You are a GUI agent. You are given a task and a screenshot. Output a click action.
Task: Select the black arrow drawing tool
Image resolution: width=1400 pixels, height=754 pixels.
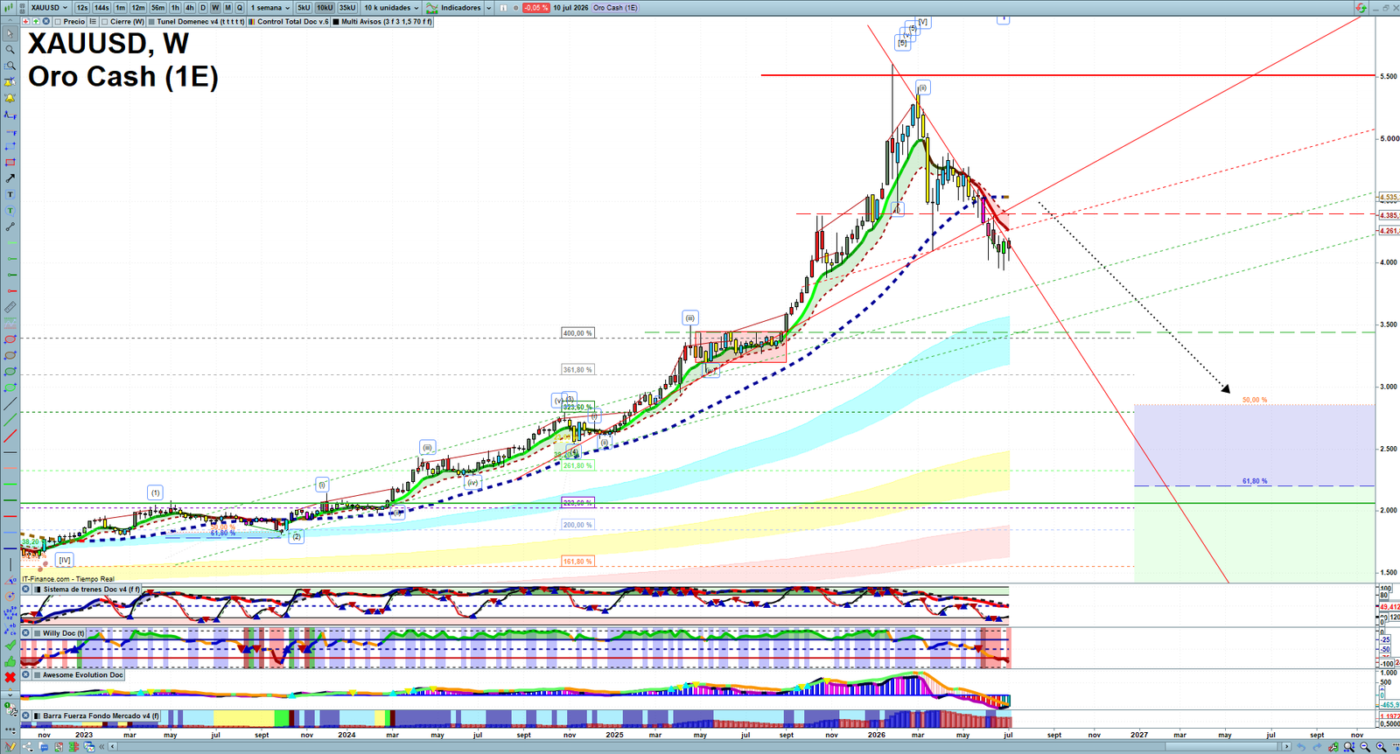(10, 178)
